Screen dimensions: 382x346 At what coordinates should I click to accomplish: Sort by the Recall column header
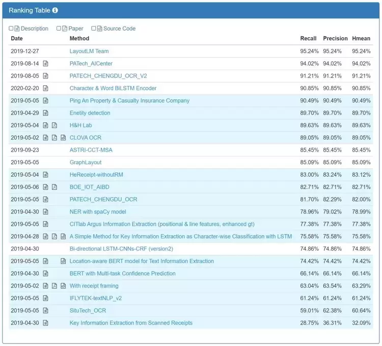(308, 38)
